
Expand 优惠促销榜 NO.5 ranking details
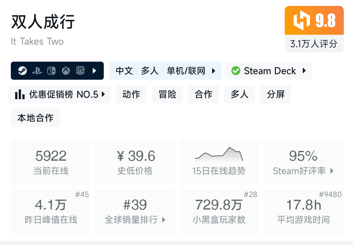(x=104, y=94)
